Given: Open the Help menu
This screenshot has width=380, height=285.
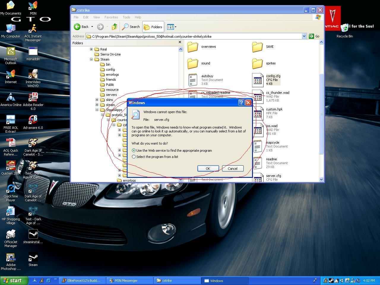Looking at the screenshot, I should pyautogui.click(x=138, y=17).
